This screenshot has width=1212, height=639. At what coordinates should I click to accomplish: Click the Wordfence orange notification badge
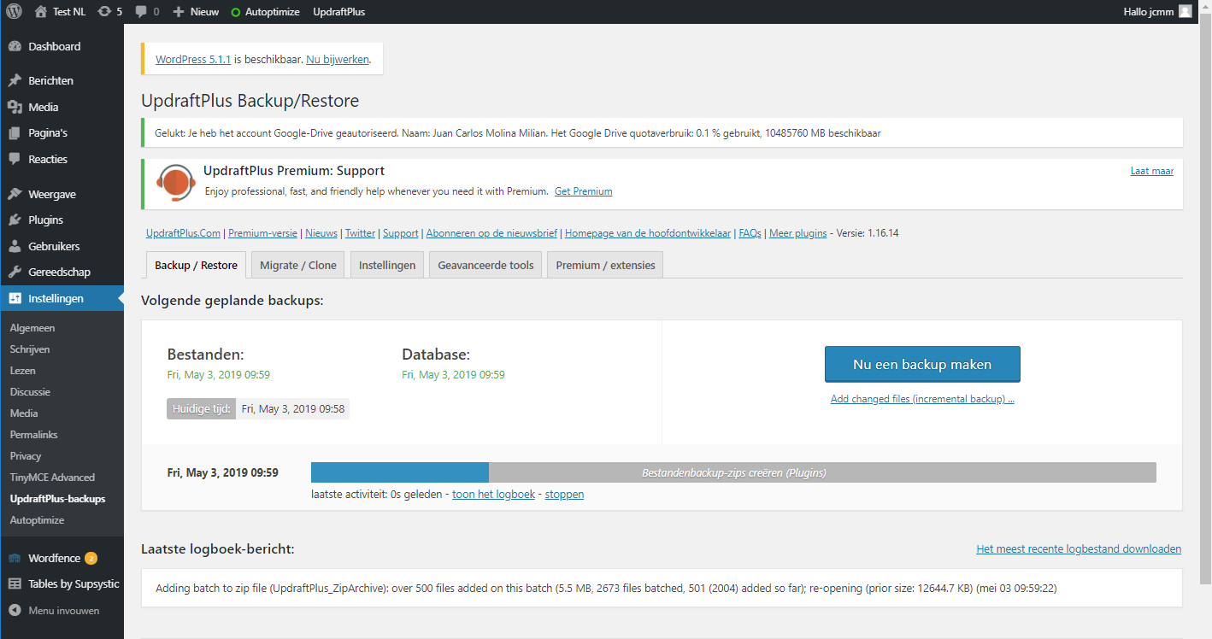[91, 559]
